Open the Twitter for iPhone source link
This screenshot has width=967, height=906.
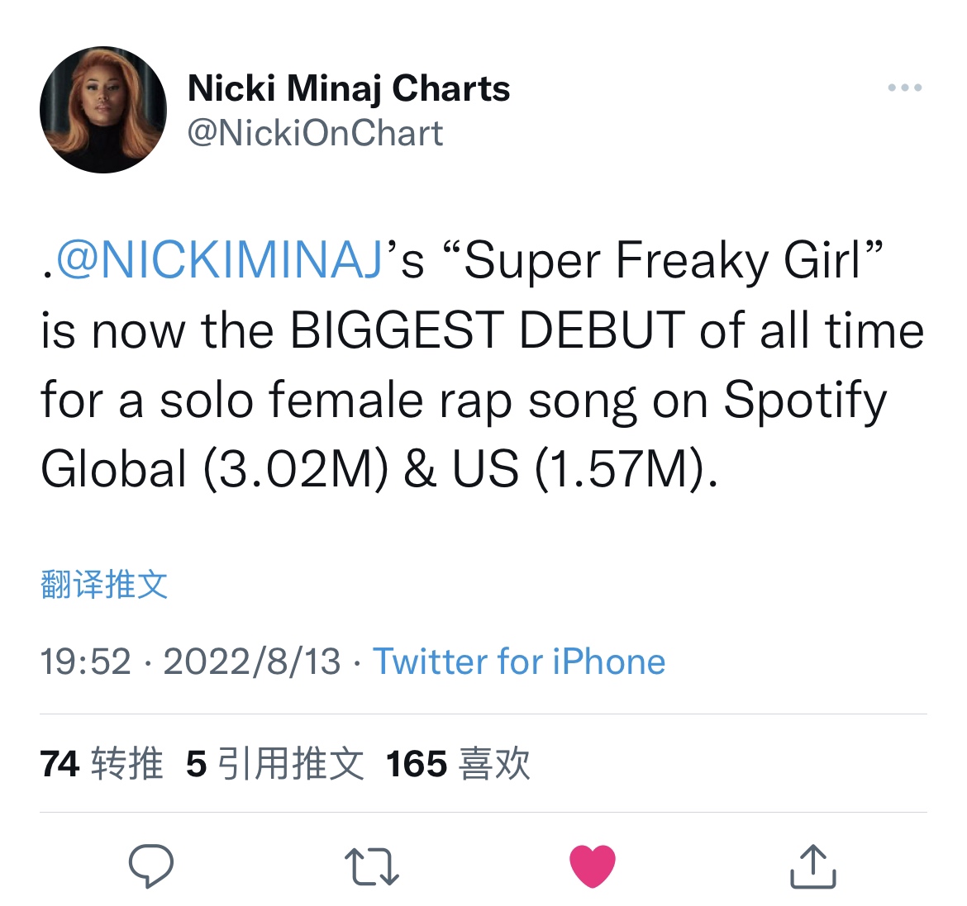(x=519, y=662)
